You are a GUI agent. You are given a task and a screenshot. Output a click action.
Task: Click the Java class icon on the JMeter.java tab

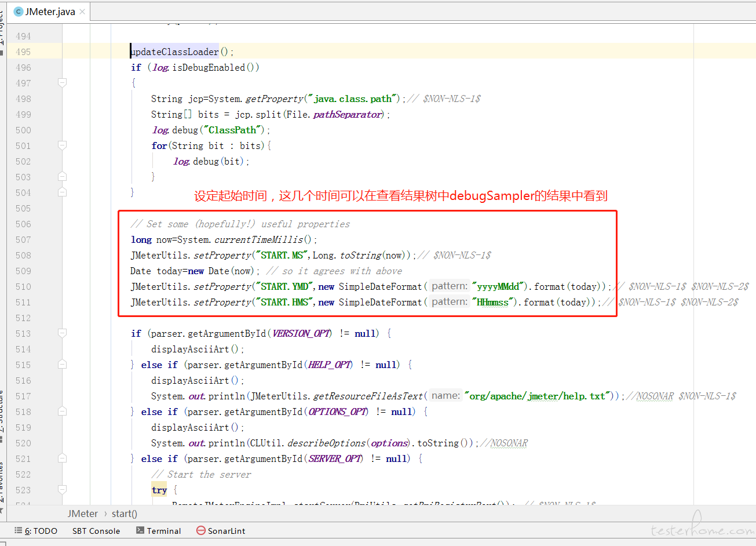[19, 12]
